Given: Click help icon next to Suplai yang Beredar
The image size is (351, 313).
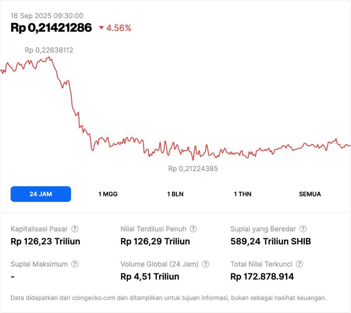Looking at the screenshot, I should pyautogui.click(x=303, y=229).
